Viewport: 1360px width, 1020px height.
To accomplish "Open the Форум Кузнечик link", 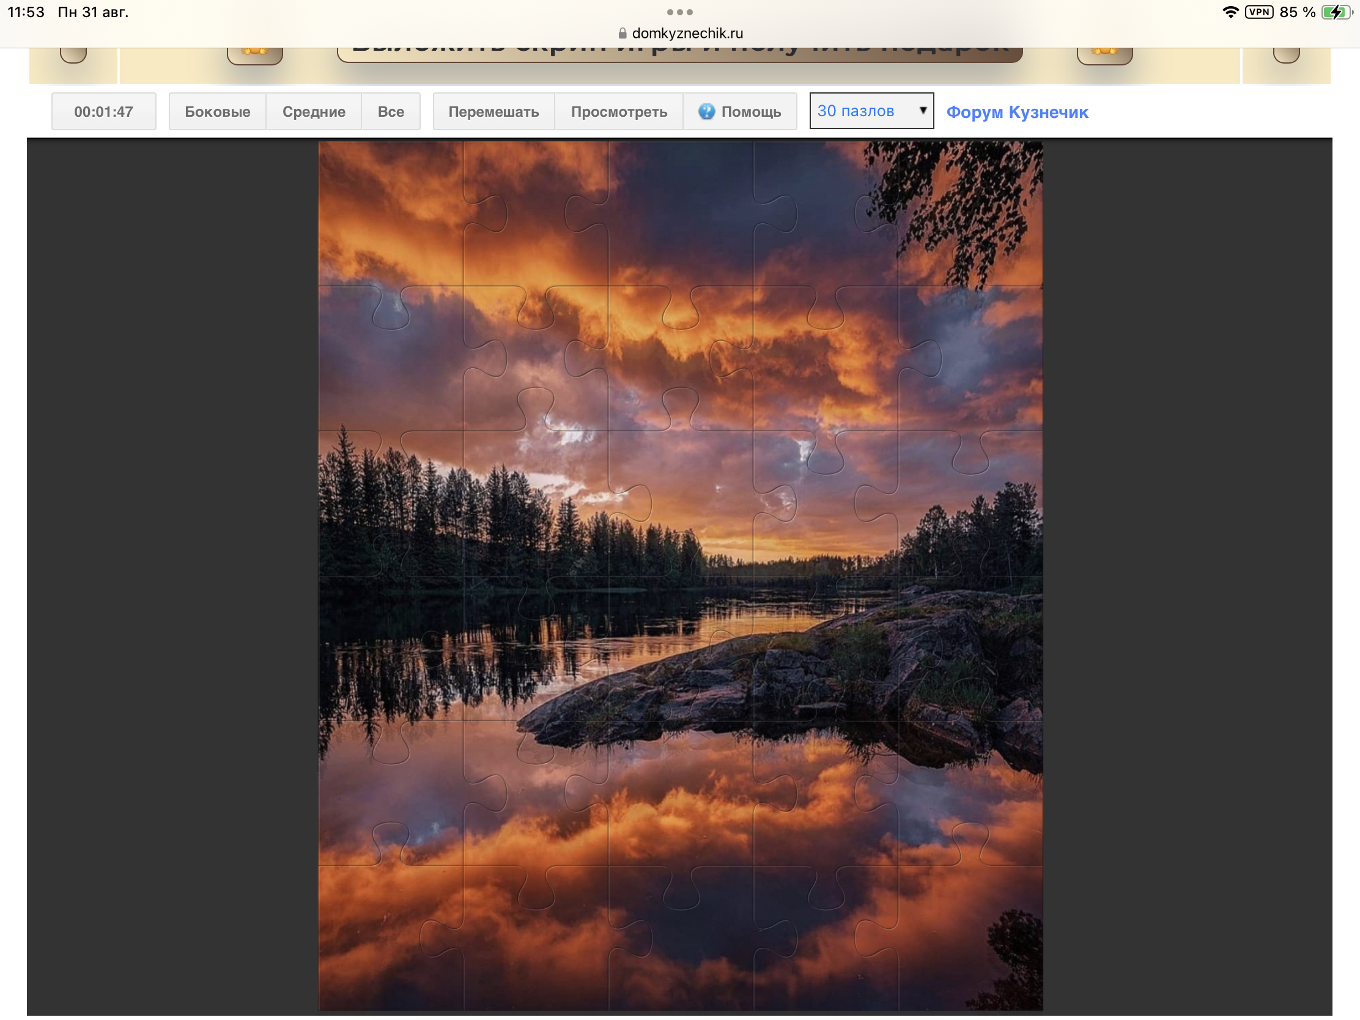I will [x=1017, y=112].
